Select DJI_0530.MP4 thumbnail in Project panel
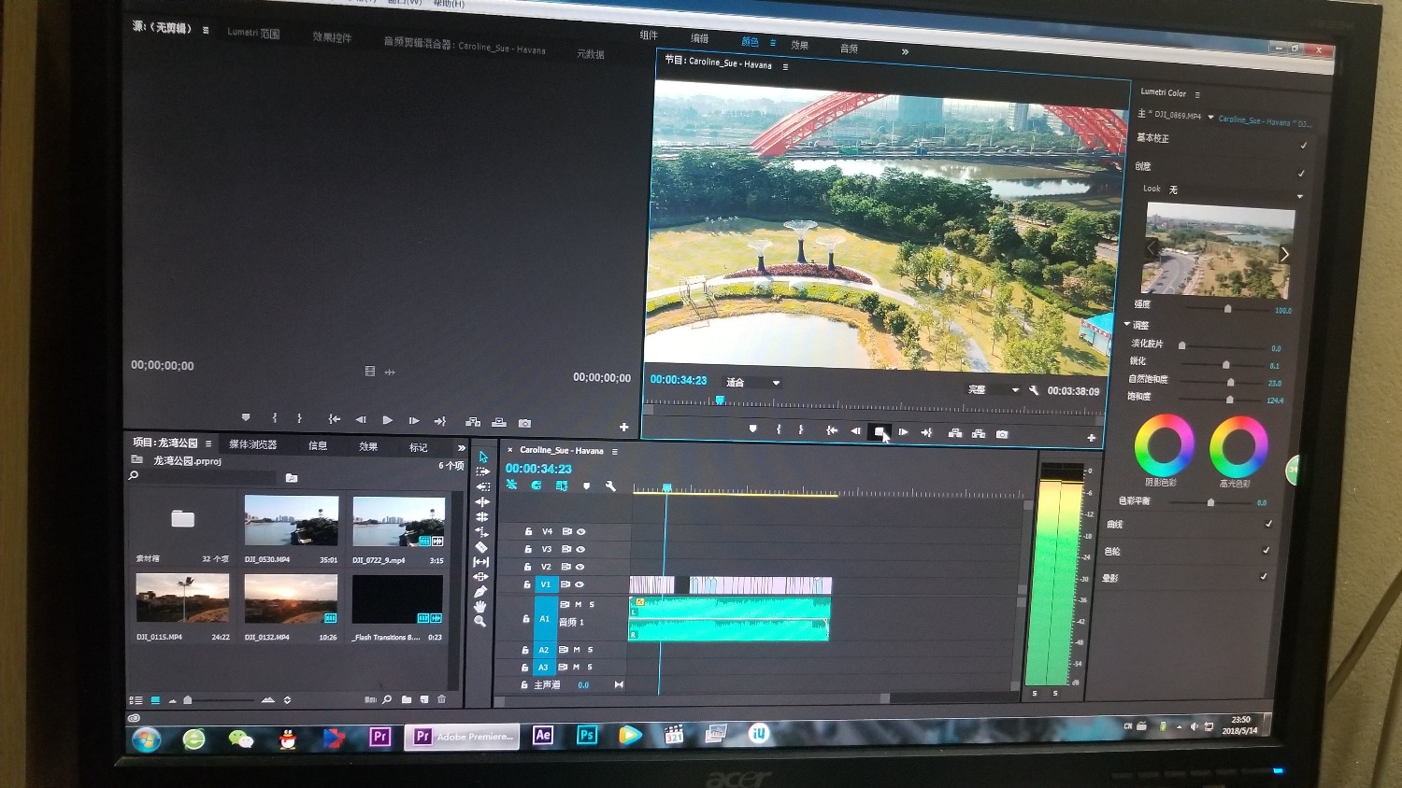Image resolution: width=1402 pixels, height=788 pixels. [x=291, y=520]
